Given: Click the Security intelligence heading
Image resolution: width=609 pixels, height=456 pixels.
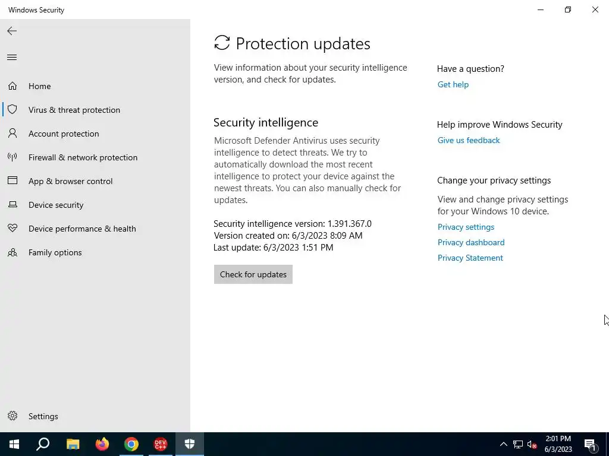Looking at the screenshot, I should click(266, 122).
